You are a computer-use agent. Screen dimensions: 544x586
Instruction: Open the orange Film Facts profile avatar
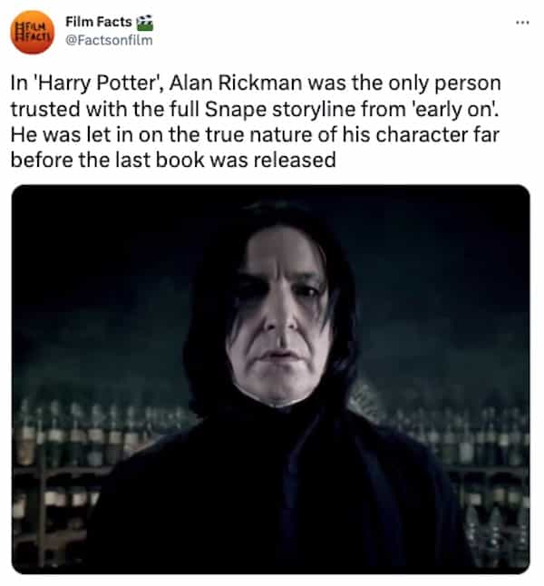point(33,32)
